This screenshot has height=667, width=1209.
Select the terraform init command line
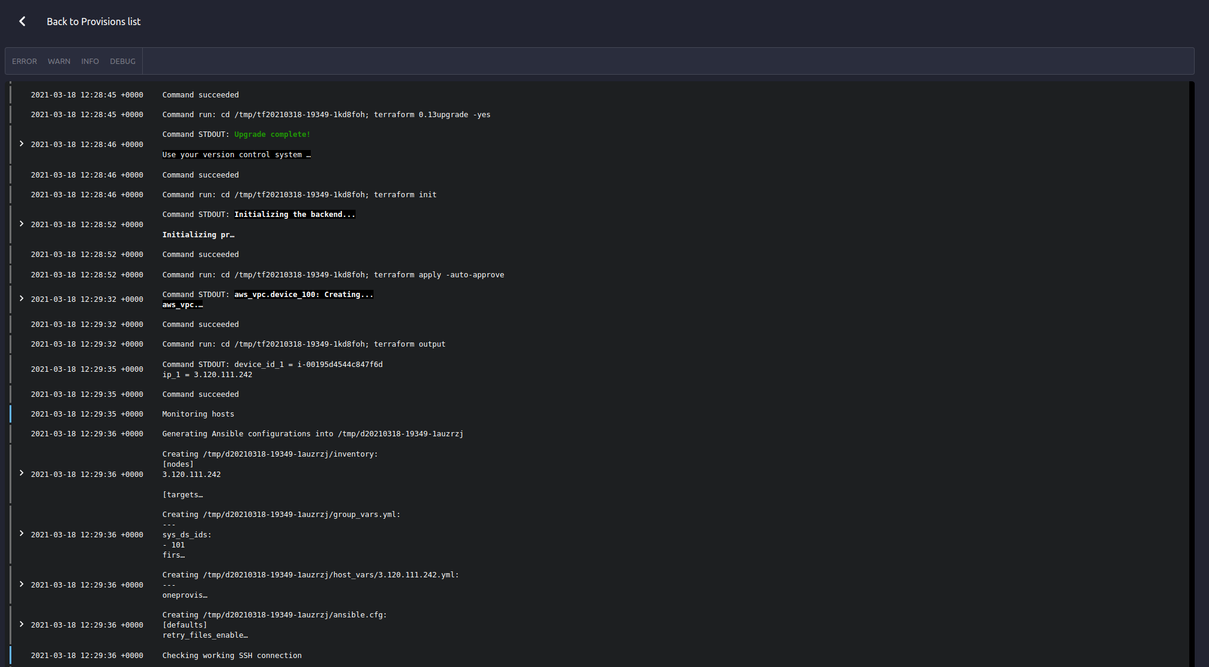[299, 195]
